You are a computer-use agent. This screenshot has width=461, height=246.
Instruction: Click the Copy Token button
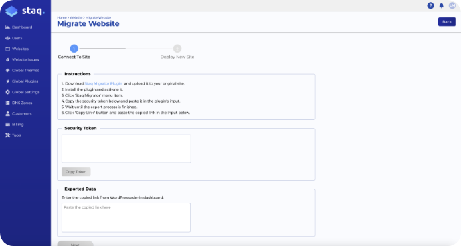coord(76,171)
